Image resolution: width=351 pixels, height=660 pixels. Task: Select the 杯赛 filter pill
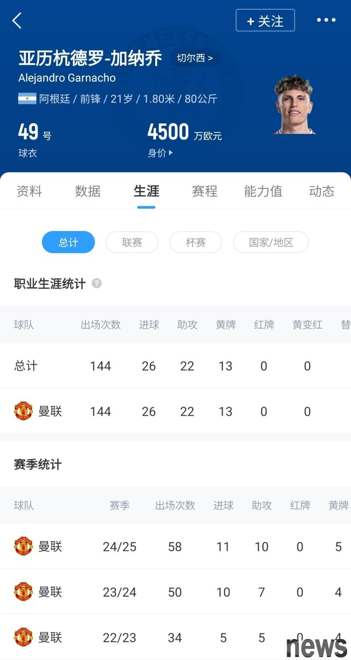(x=195, y=242)
